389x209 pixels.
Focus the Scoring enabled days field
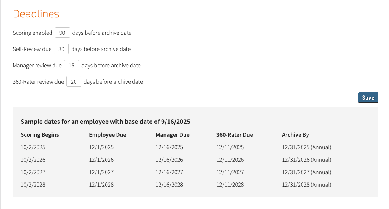tap(62, 33)
